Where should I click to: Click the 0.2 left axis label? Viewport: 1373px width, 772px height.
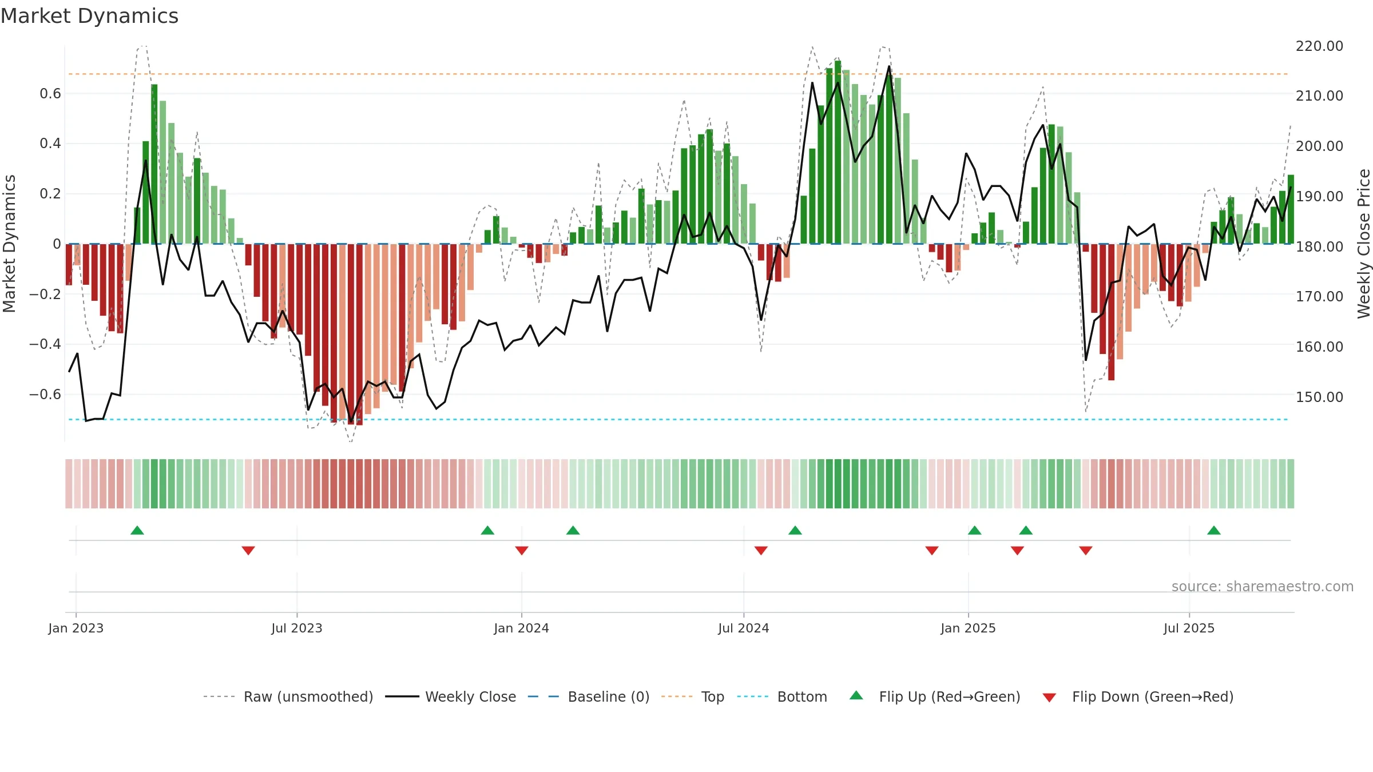click(50, 193)
